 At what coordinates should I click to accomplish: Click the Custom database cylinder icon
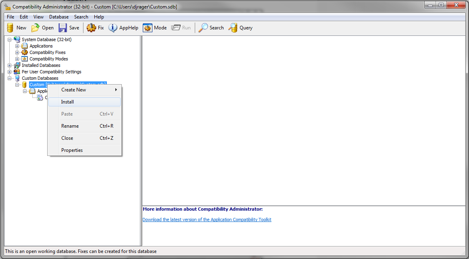tap(25, 85)
